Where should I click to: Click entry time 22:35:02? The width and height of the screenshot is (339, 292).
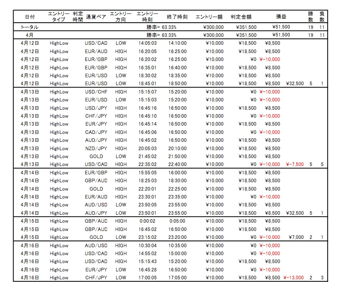[147, 164]
